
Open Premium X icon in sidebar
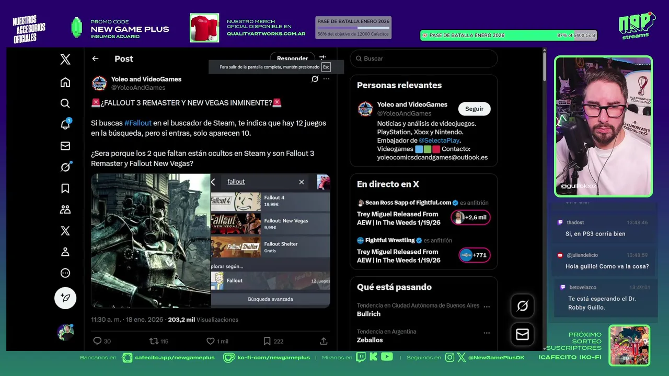[65, 231]
